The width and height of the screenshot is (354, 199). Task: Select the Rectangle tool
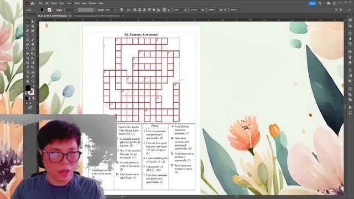(28, 40)
